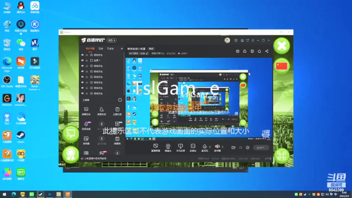Click the Steam icon in the taskbar
This screenshot has height=198, width=352.
pos(40,194)
